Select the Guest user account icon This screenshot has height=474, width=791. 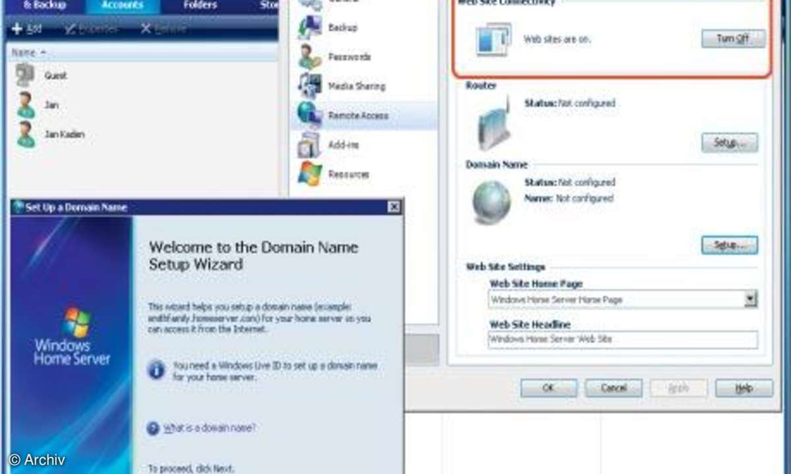pos(25,75)
